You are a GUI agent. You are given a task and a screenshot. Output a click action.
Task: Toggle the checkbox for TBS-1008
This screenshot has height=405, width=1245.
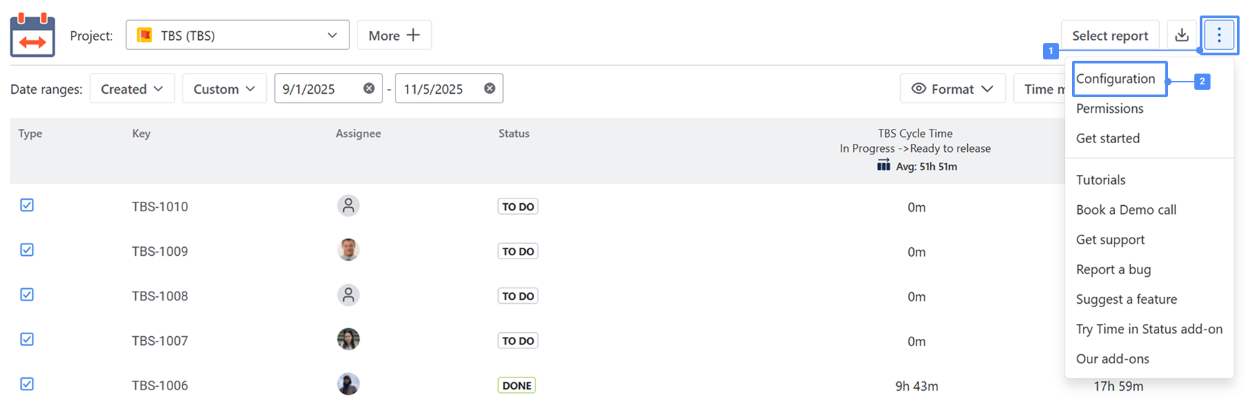click(x=27, y=294)
